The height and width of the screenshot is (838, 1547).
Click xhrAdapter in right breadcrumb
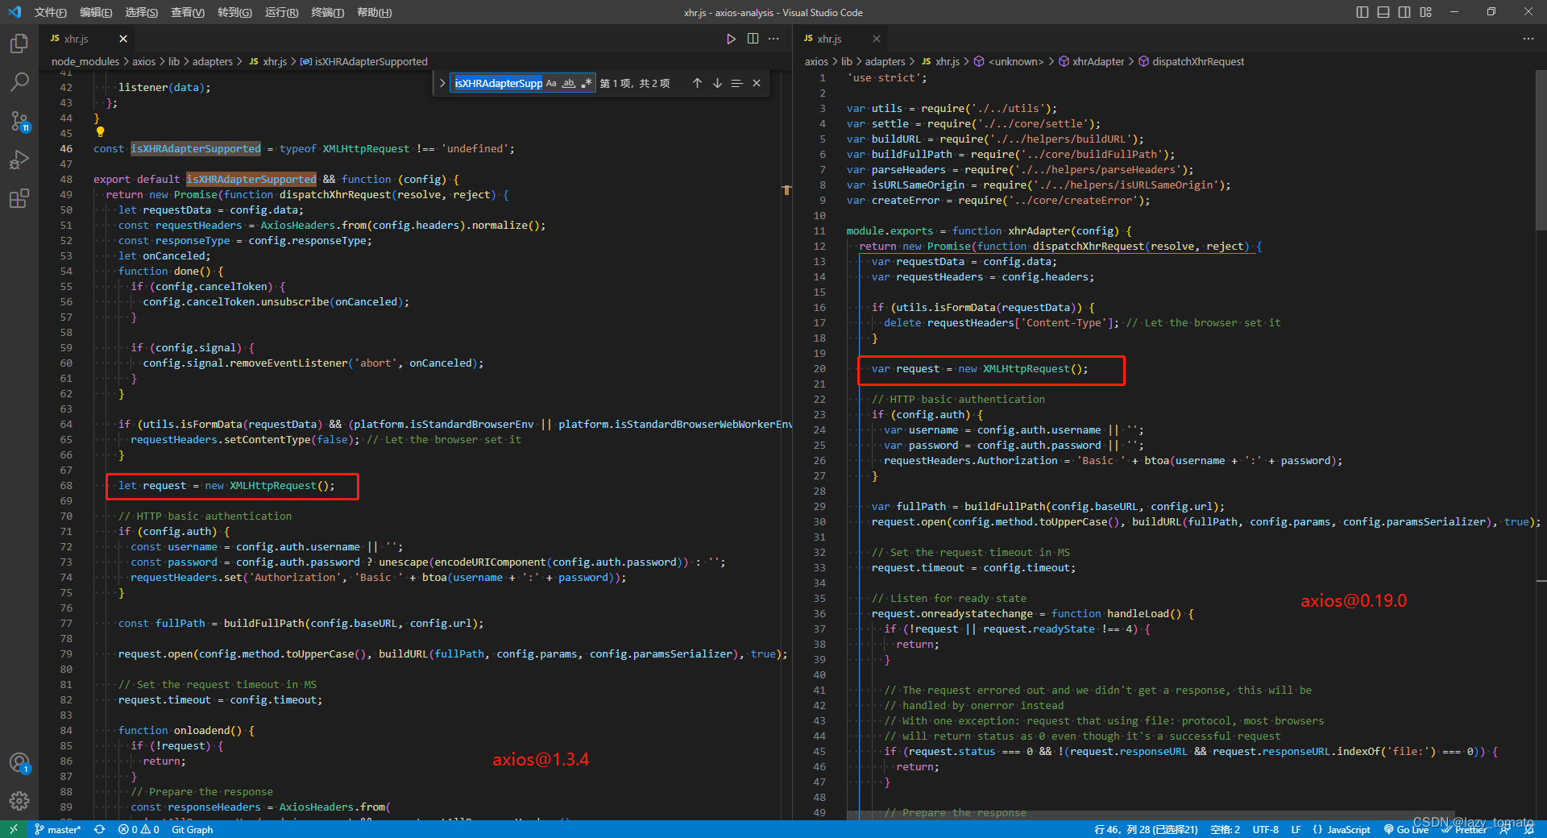(x=1098, y=61)
